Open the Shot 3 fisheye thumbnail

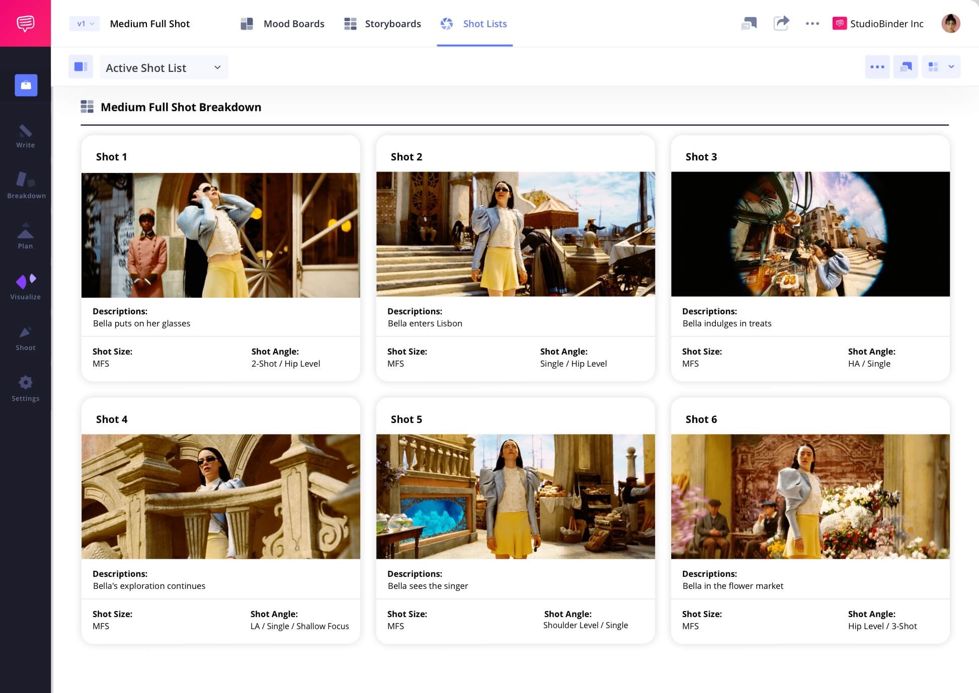coord(810,234)
